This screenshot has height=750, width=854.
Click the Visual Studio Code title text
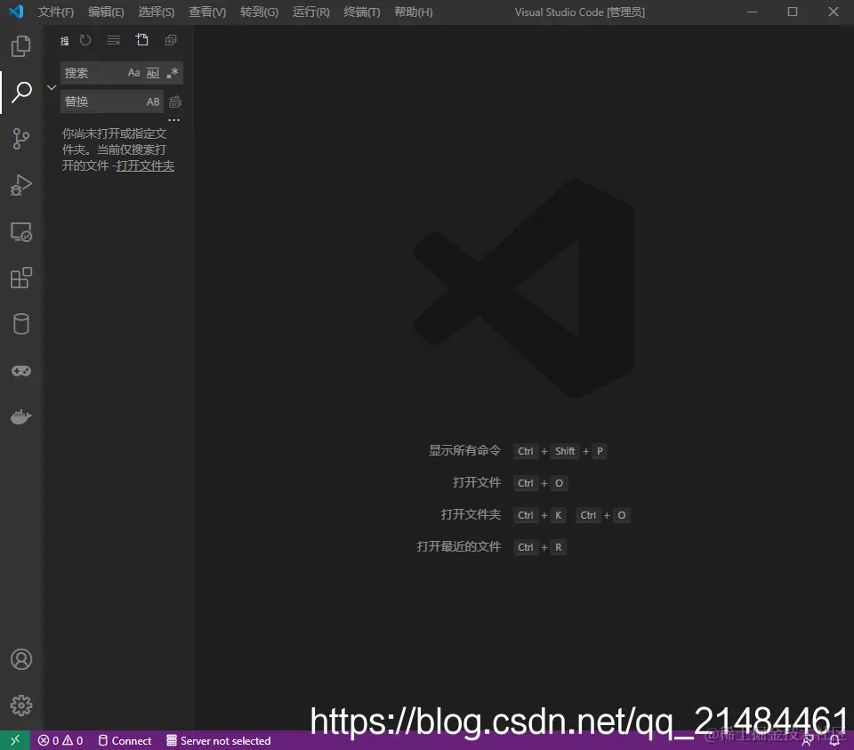pyautogui.click(x=580, y=12)
